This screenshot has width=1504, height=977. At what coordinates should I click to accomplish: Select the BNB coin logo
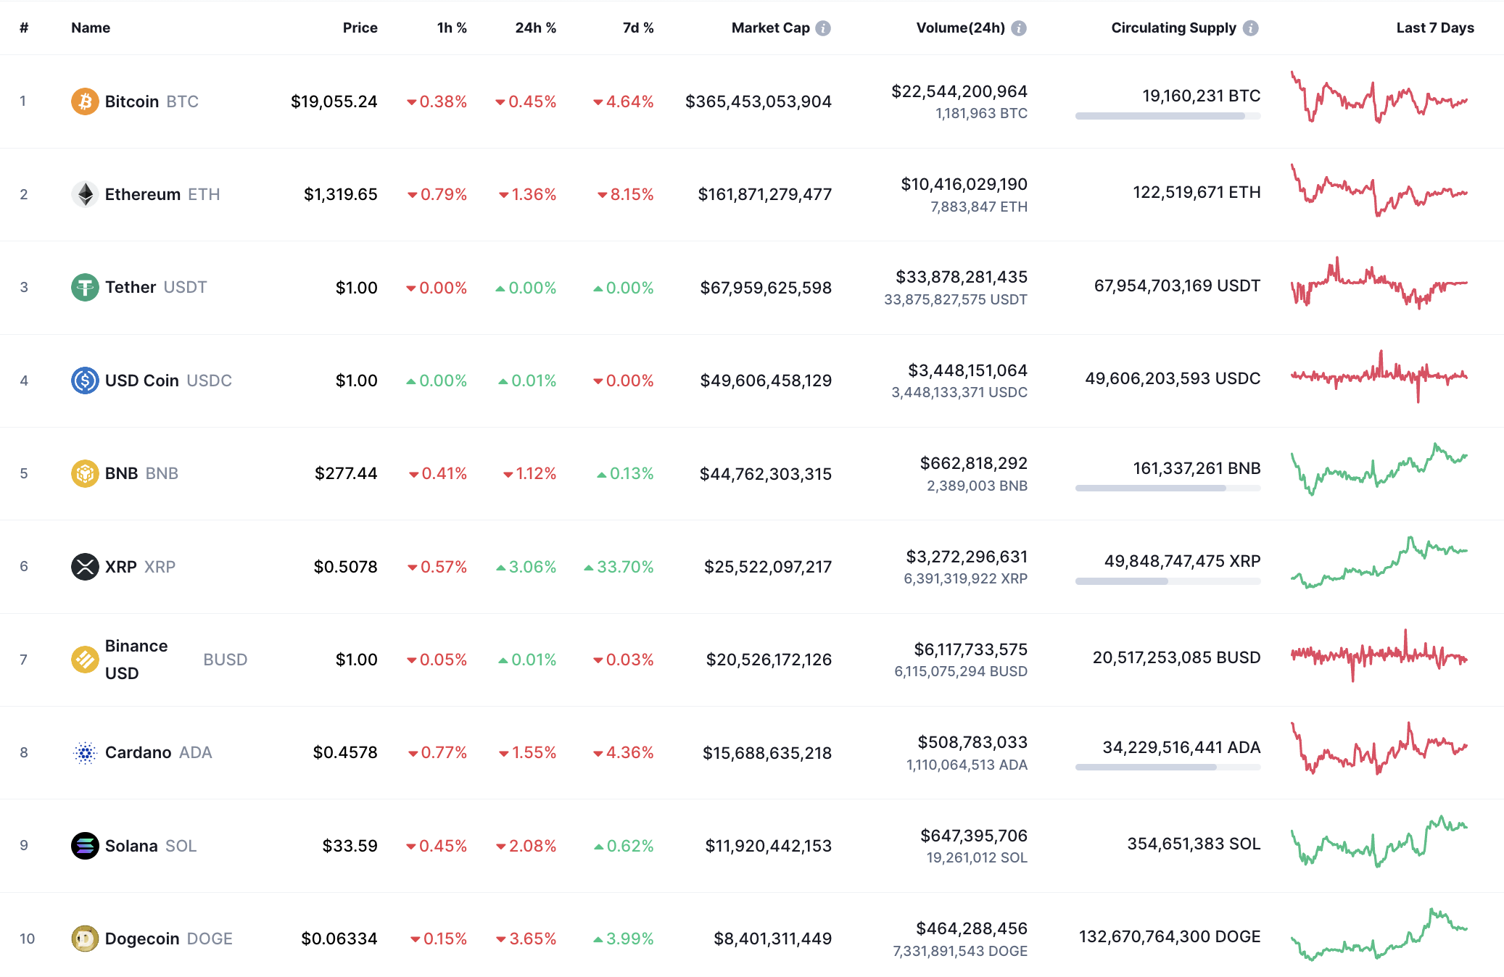[85, 473]
